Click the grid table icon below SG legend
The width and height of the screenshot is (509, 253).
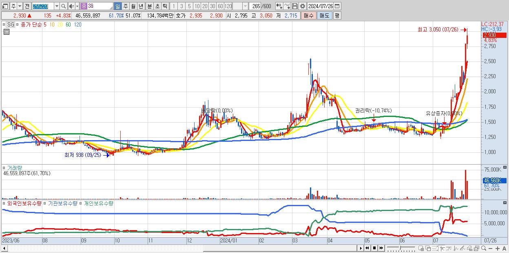point(7,32)
